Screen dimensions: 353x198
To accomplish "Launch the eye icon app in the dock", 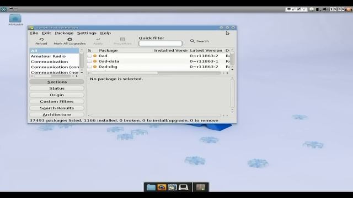I will point(162,187).
